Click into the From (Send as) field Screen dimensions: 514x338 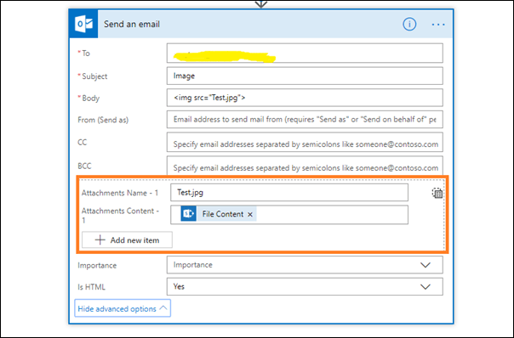[x=305, y=120]
